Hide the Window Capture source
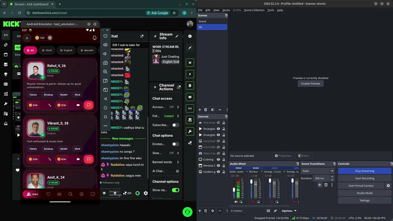 point(218,166)
